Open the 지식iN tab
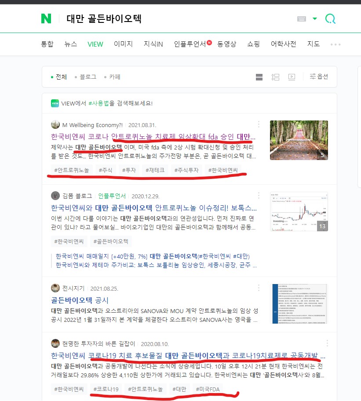This screenshot has width=361, height=401. pyautogui.click(x=153, y=44)
